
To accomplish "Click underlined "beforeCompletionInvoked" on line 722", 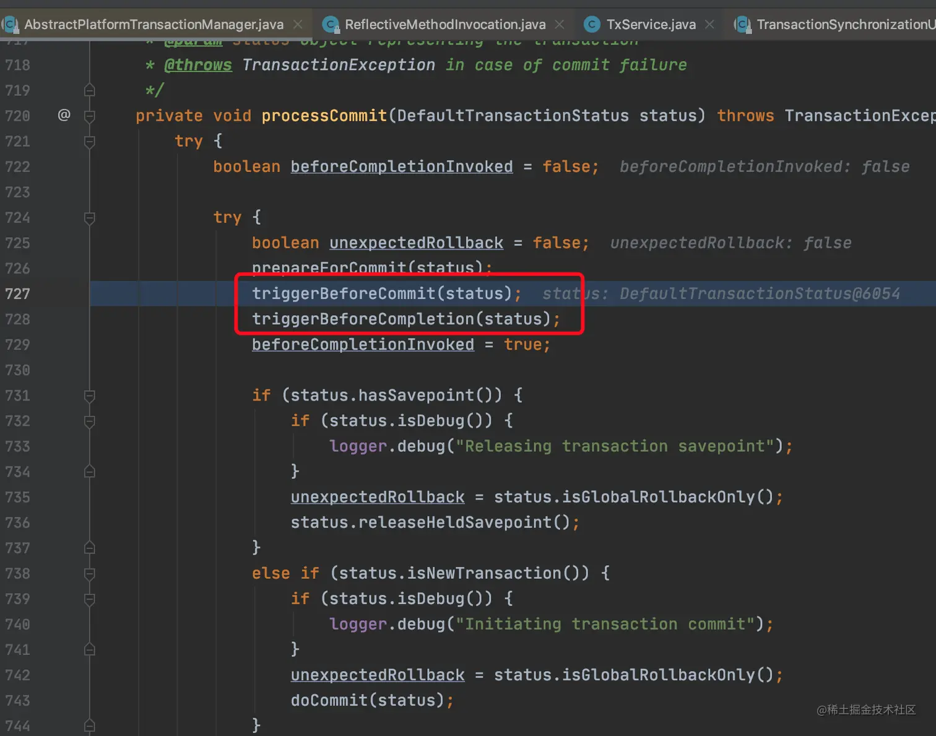I will pos(402,167).
